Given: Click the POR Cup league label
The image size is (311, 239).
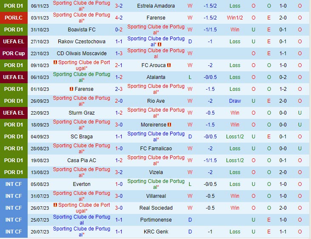Looking at the screenshot, I should pos(14,53).
